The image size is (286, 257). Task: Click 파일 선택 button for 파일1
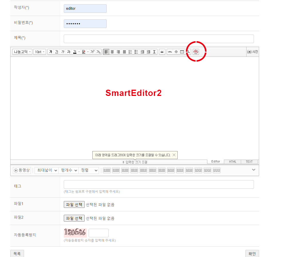[x=74, y=204]
